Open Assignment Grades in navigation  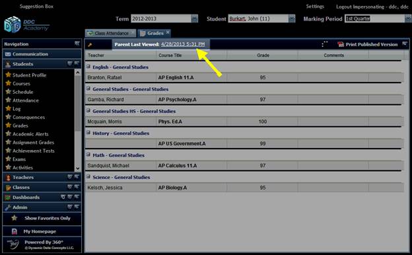34,143
